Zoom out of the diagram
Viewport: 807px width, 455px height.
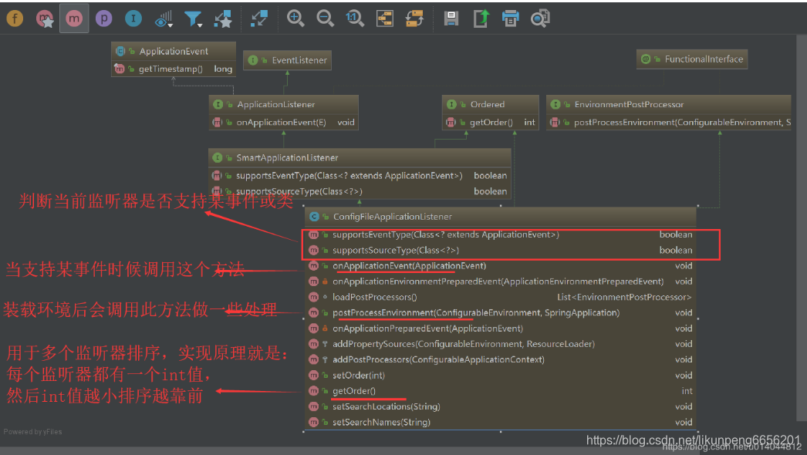(326, 19)
